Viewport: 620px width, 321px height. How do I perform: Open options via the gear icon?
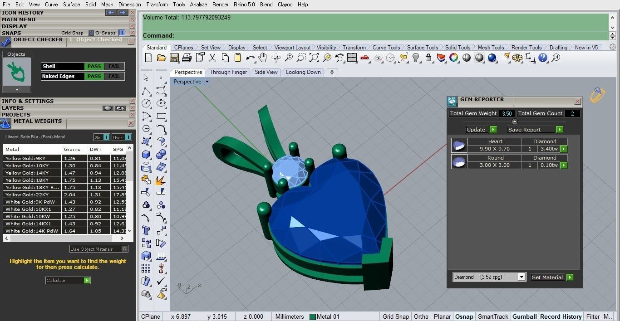(x=517, y=58)
